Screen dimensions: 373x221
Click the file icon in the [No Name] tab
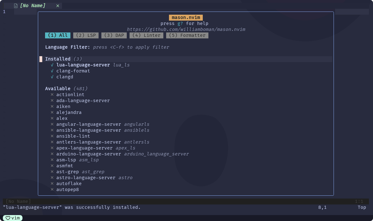coord(16,6)
